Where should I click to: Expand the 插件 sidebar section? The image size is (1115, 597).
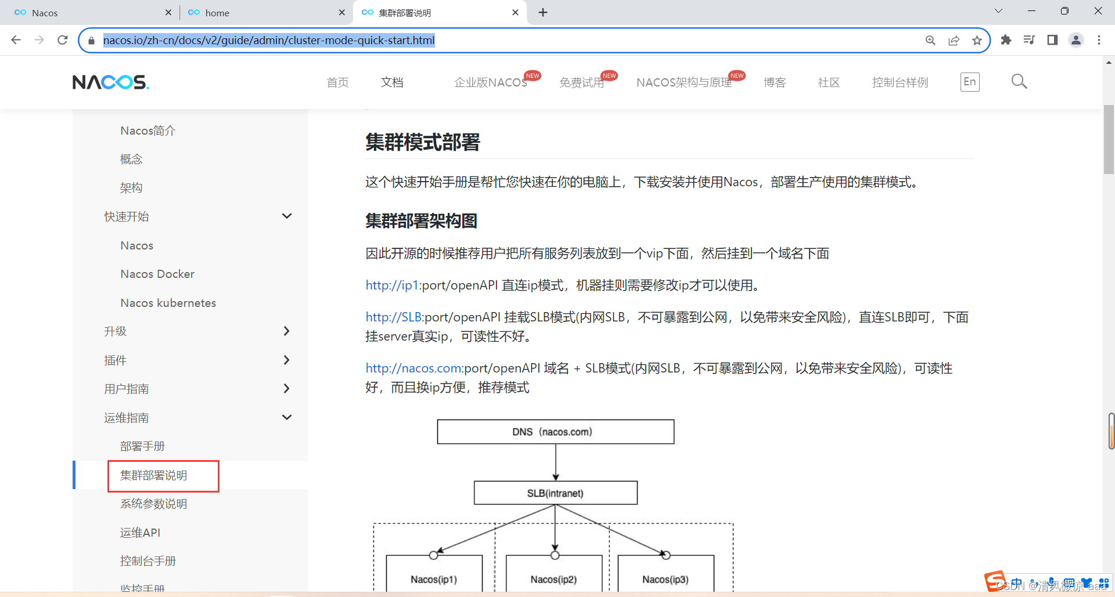click(286, 360)
